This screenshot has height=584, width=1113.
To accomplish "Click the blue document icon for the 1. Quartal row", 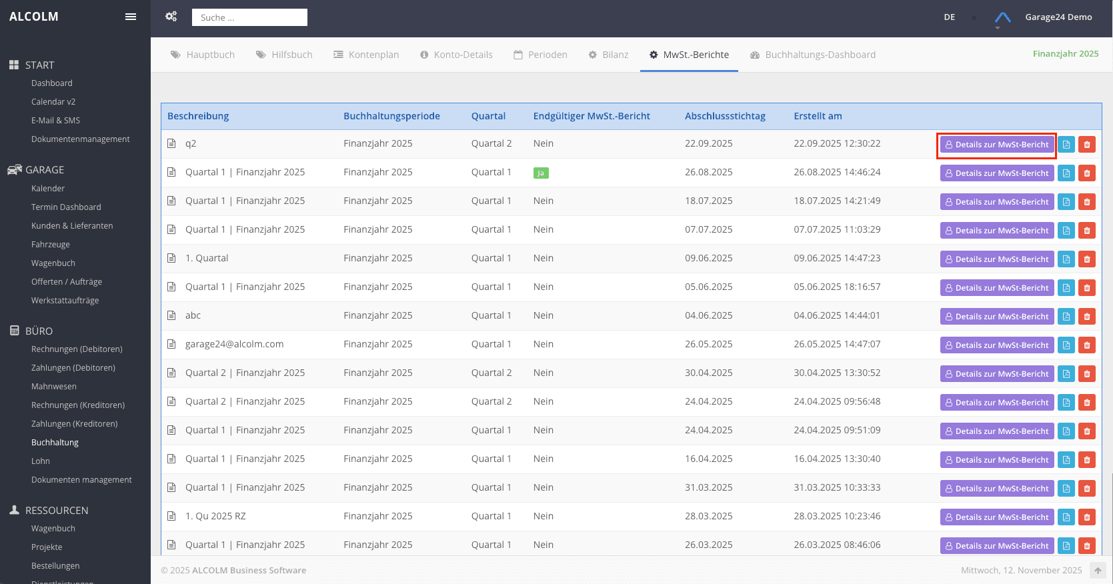I will click(x=1066, y=259).
